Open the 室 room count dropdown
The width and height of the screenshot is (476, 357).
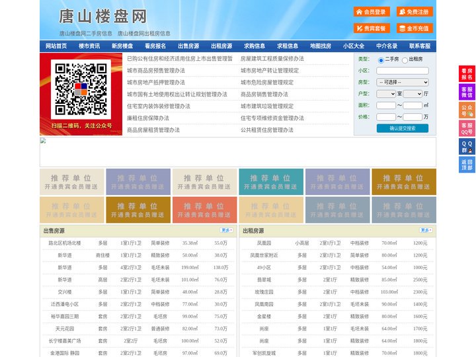point(386,94)
